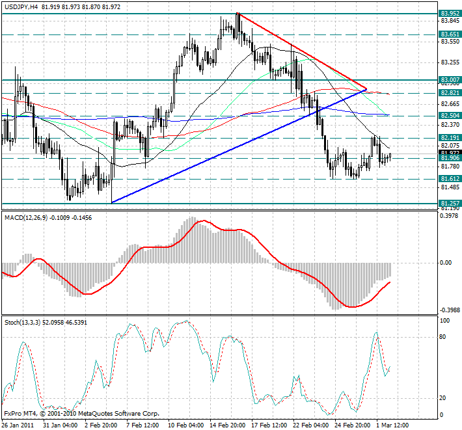Click the MACD -0.3988 lower scale value

pos(450,310)
